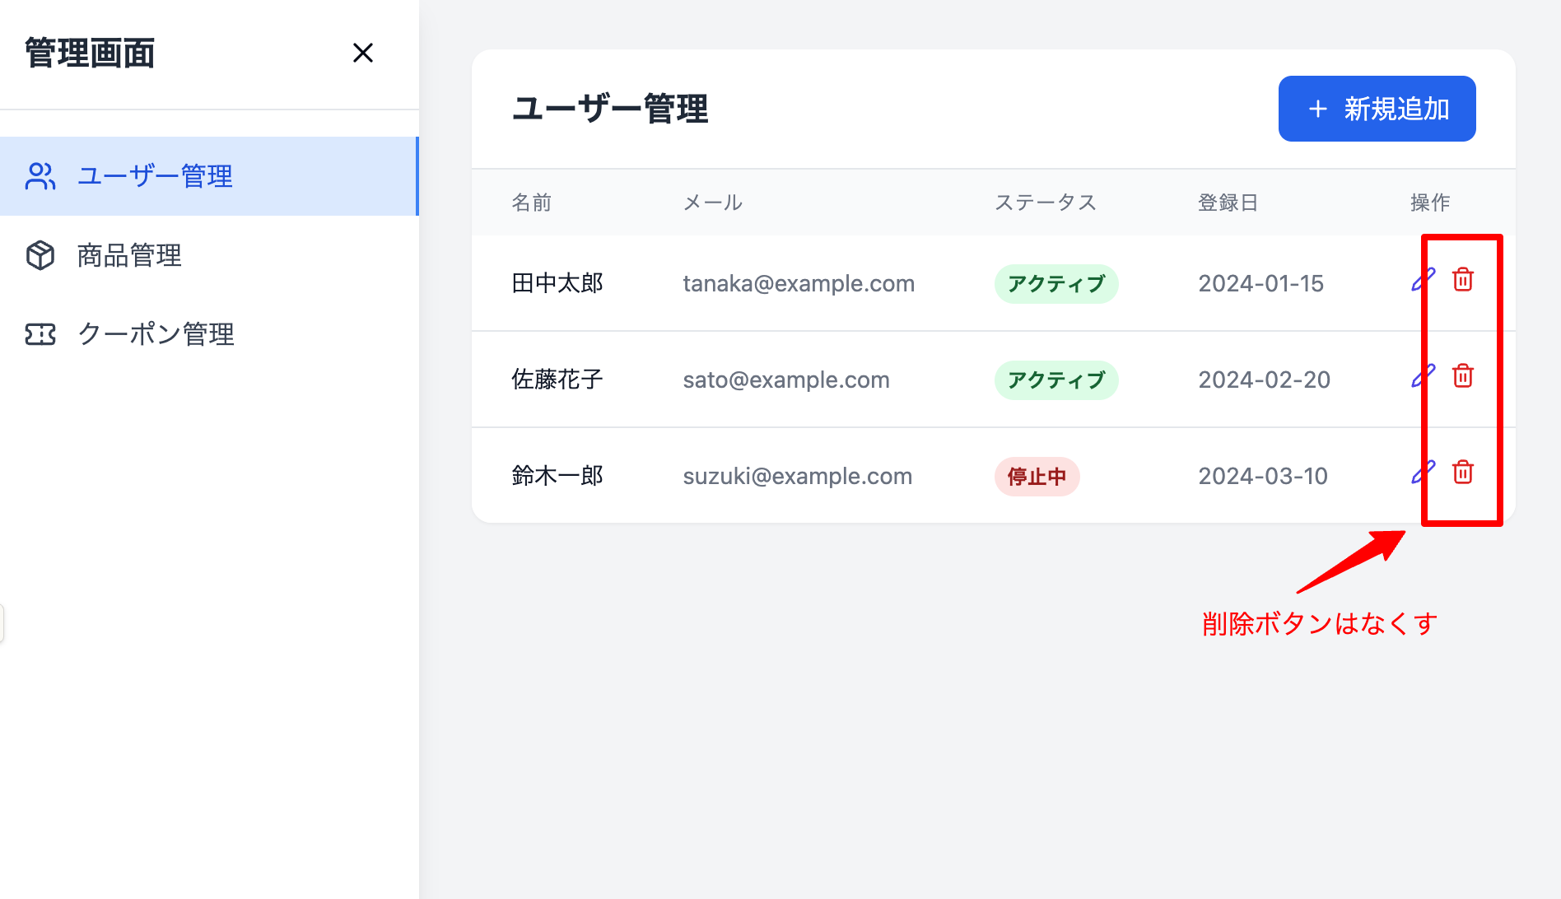The width and height of the screenshot is (1561, 899).
Task: Click tanaka@example.com email address
Action: [799, 282]
